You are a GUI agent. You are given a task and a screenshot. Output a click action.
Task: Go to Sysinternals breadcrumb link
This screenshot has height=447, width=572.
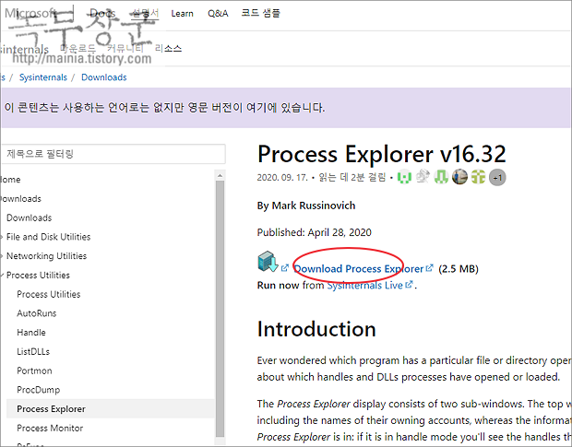coord(43,77)
